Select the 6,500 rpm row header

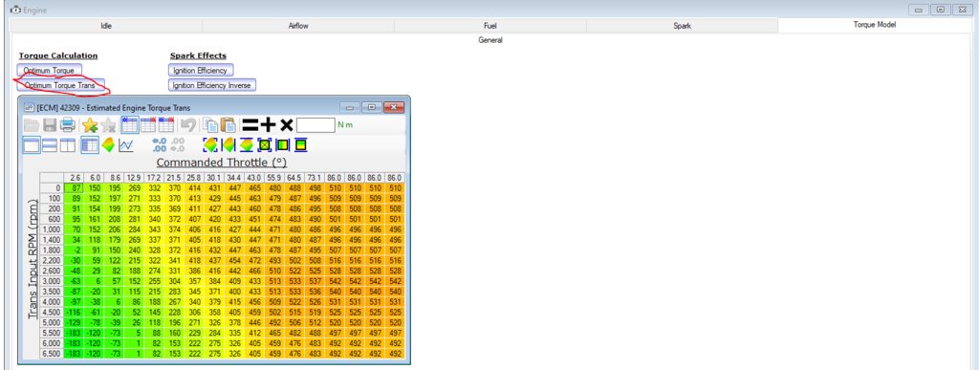coord(52,354)
